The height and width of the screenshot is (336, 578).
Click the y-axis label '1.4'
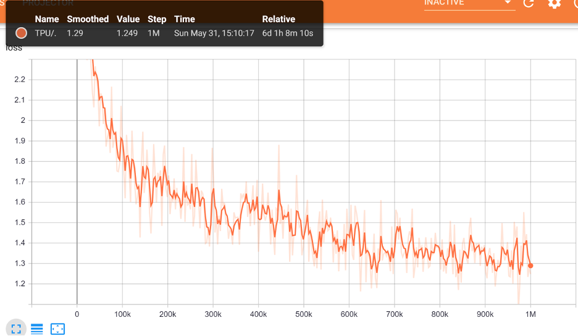(20, 243)
